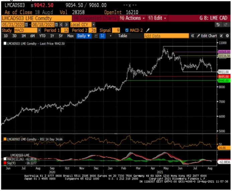Click the start date field 05/31/2020
Screen dimensions: 232x191
13,25
